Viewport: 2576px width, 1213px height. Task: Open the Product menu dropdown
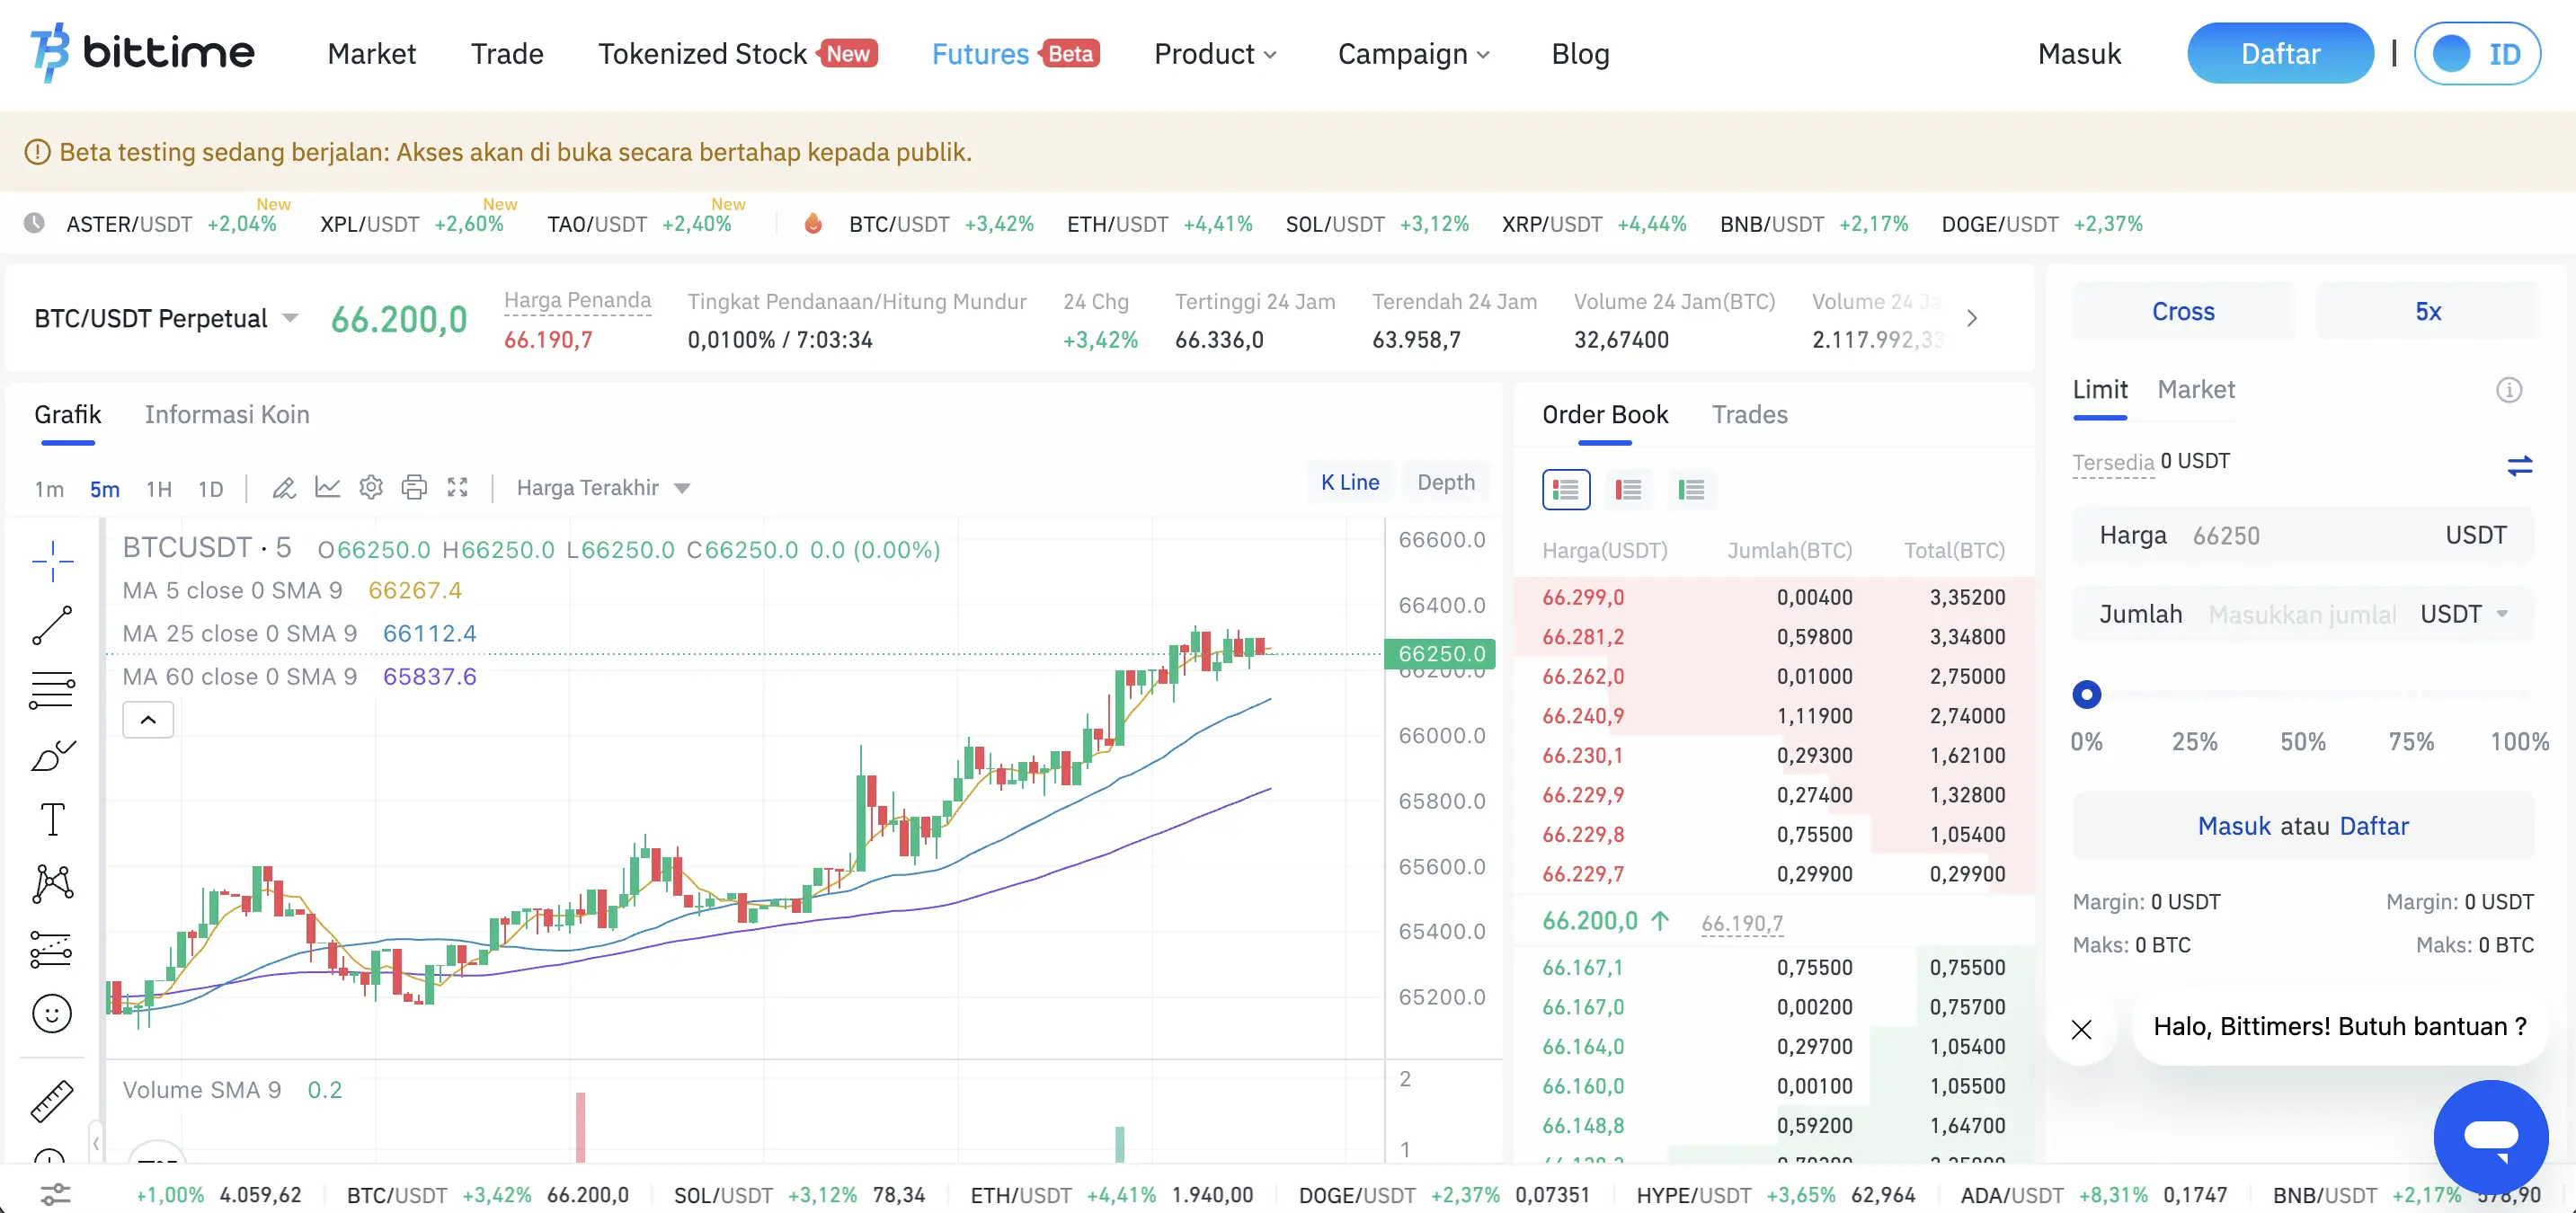pos(1215,53)
